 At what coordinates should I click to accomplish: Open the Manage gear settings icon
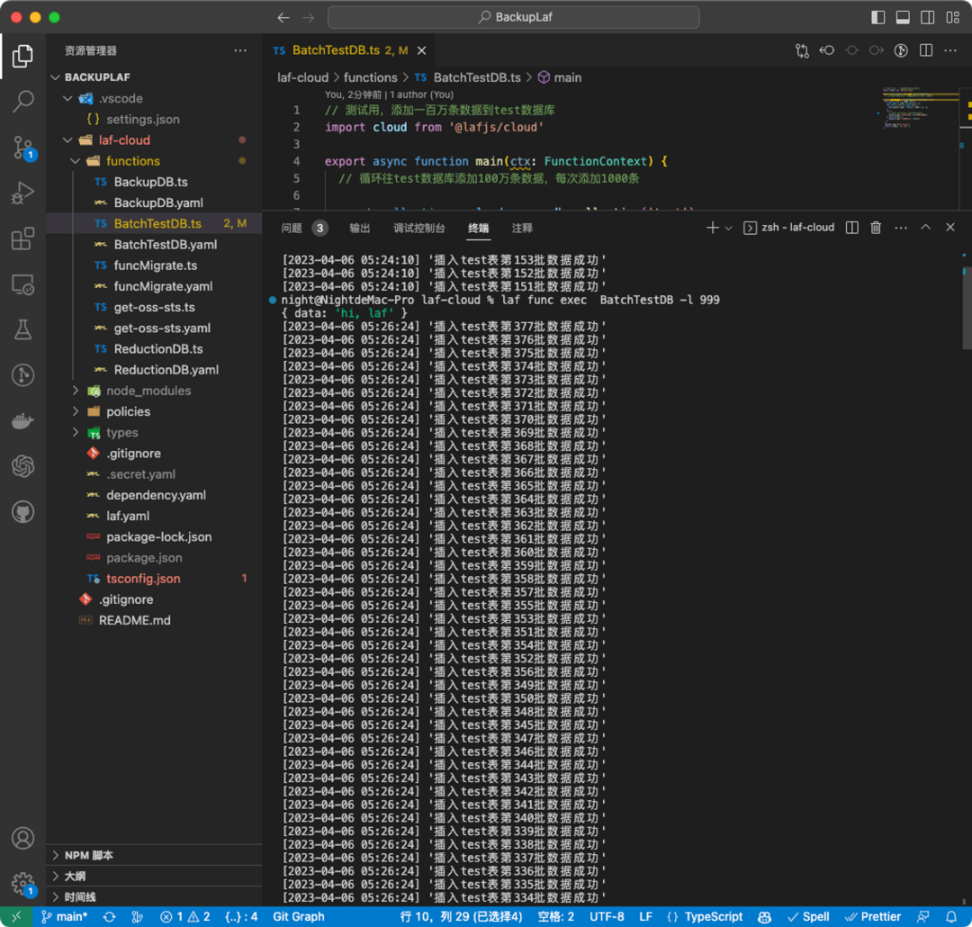point(22,884)
